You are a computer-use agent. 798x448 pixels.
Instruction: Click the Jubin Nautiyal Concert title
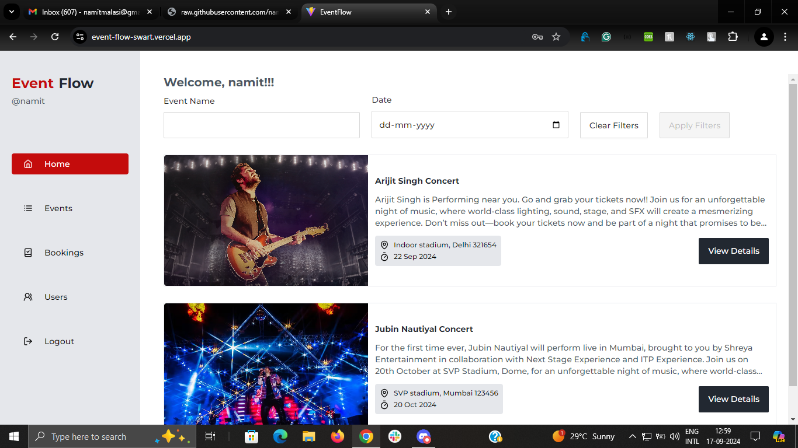(x=424, y=329)
